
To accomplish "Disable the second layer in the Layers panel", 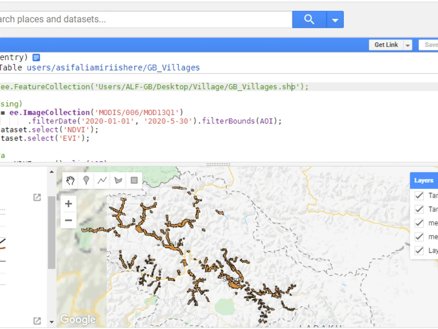I will [419, 209].
